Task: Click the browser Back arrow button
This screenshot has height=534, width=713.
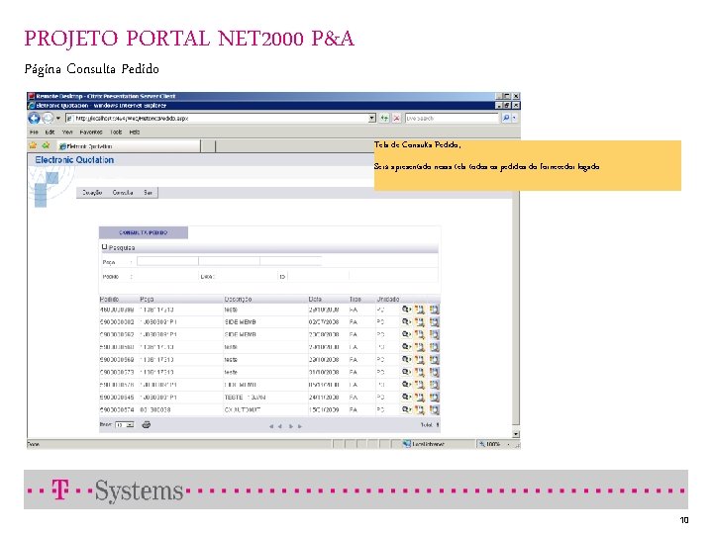Action: click(34, 118)
